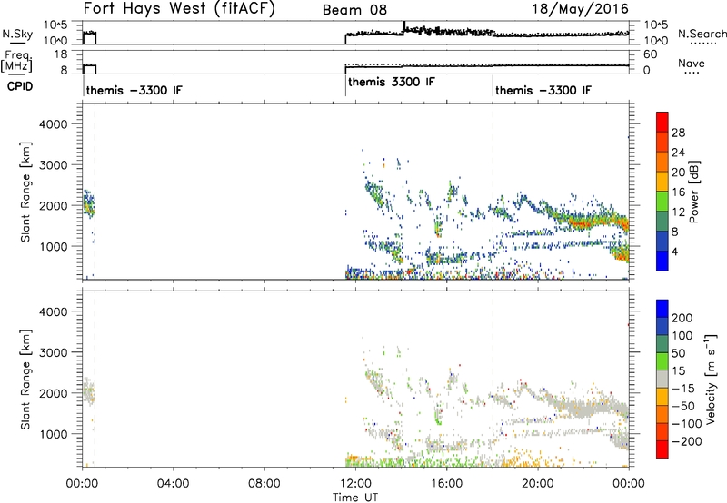
Task: Click the gray segment of the Velocity color bar
Action: tap(662, 379)
